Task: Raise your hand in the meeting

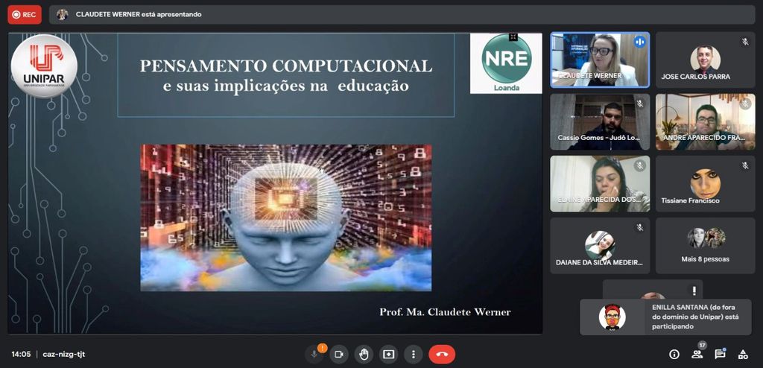Action: click(364, 355)
